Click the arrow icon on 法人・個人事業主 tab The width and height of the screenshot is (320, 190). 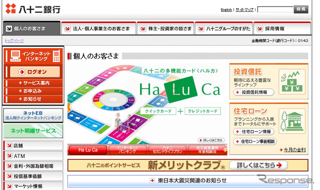coord(67,29)
